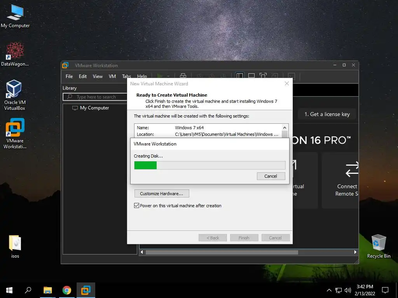Image resolution: width=398 pixels, height=298 pixels.
Task: Open the notification center icon
Action: click(385, 290)
